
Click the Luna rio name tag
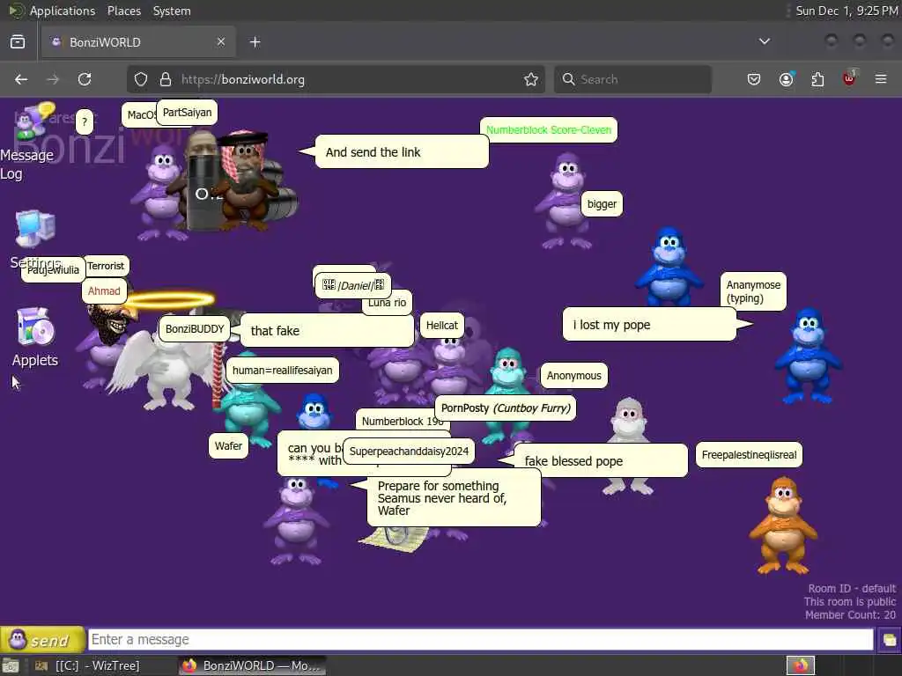[x=388, y=303]
